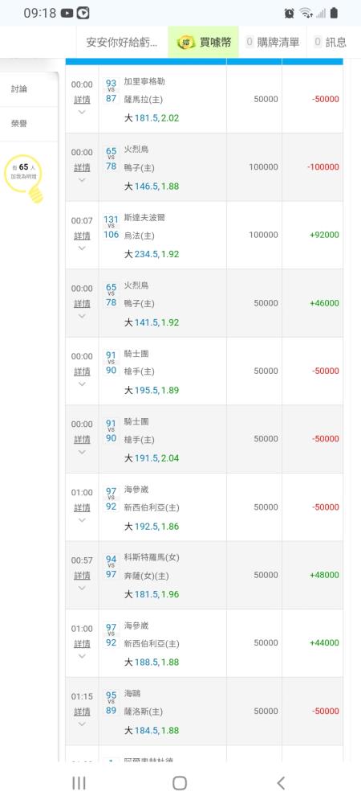Tap the Android back navigation arrow
This screenshot has height=804, width=361.
[281, 782]
